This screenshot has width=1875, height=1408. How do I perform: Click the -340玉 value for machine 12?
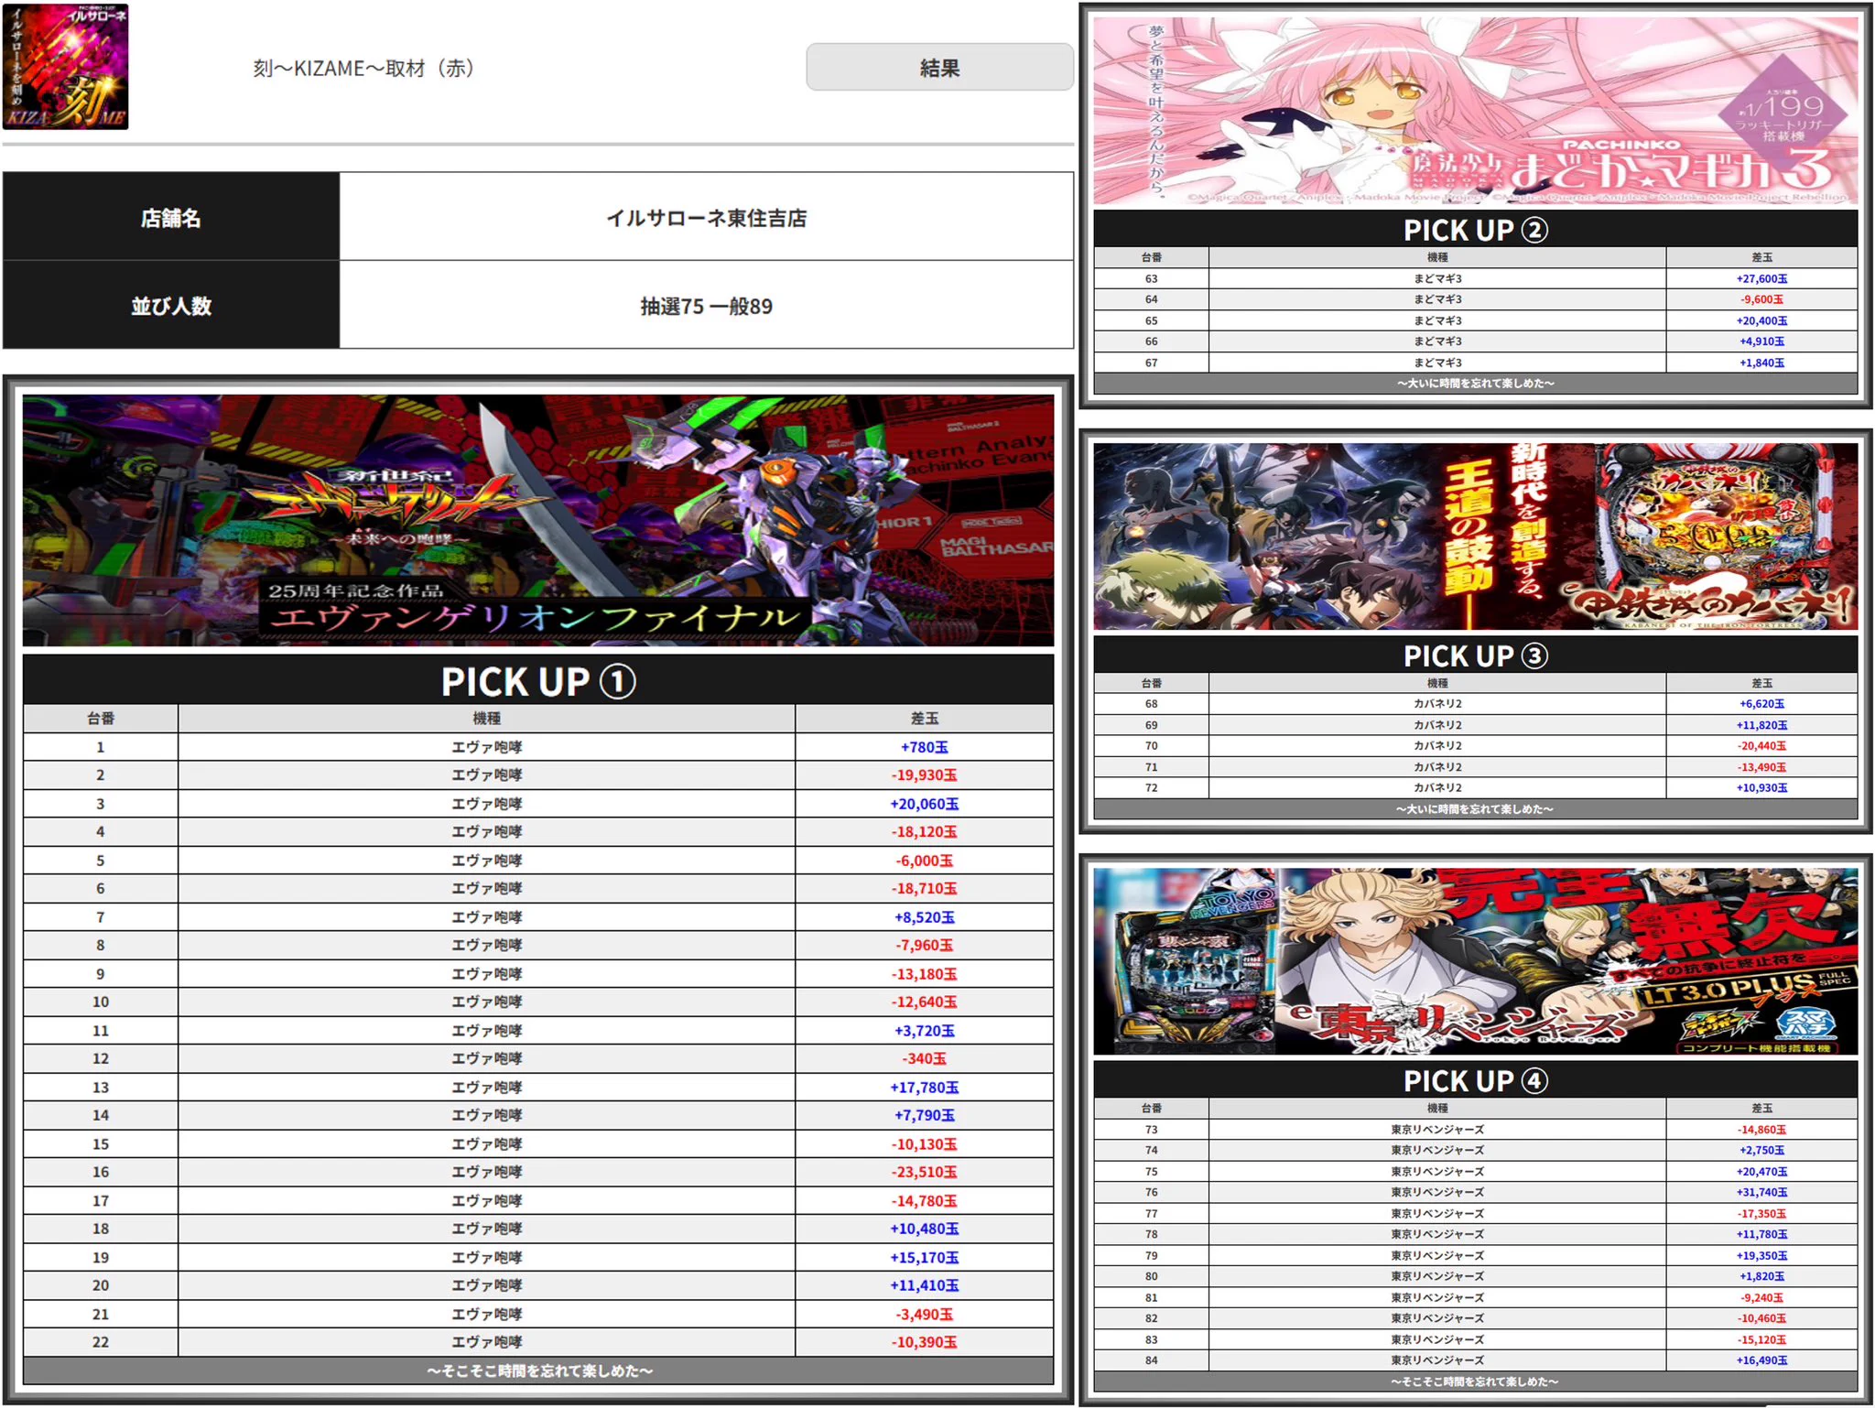924,1058
